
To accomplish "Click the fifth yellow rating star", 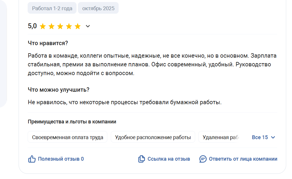I will (78, 26).
